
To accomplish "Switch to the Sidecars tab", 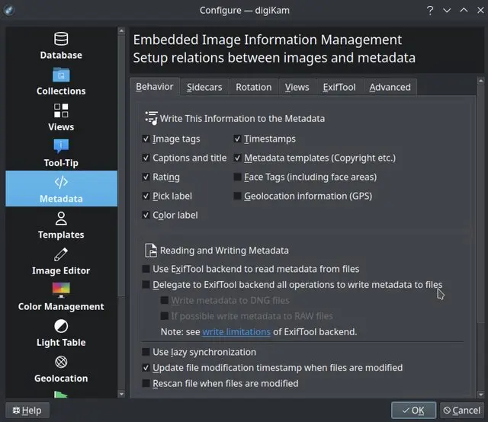I will click(204, 87).
